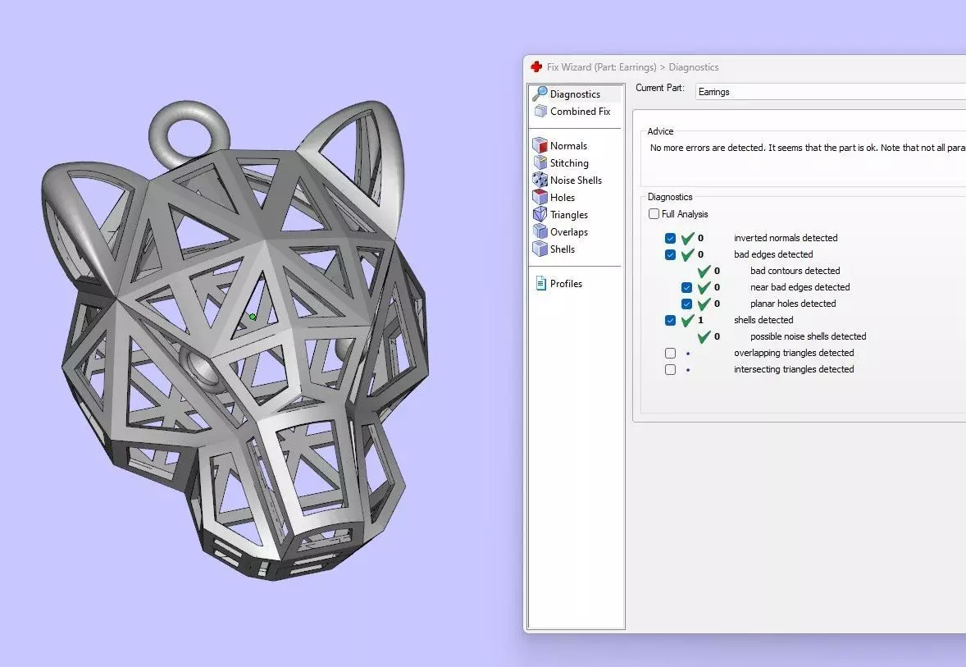Click the Holes cube icon
The image size is (966, 667).
pyautogui.click(x=540, y=197)
